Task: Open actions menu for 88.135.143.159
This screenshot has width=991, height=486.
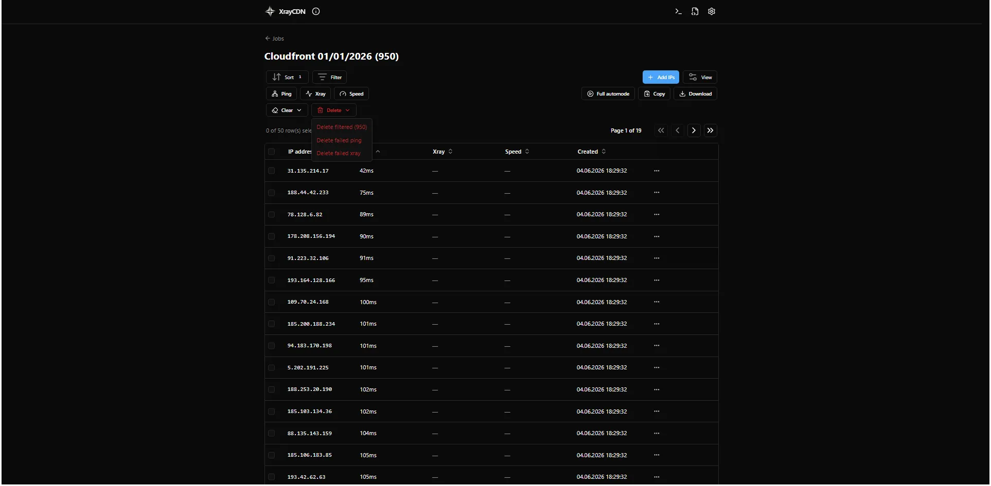Action: [x=657, y=433]
